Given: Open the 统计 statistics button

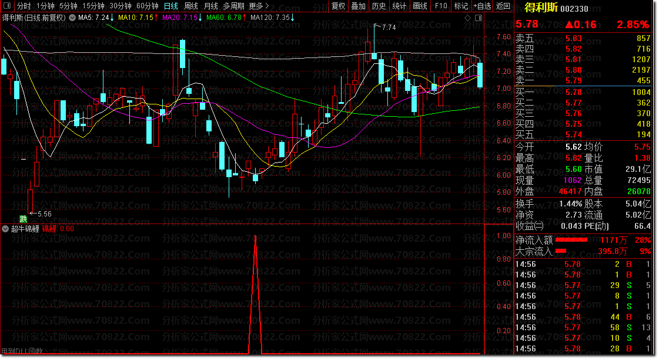Looking at the screenshot, I should tap(399, 6).
